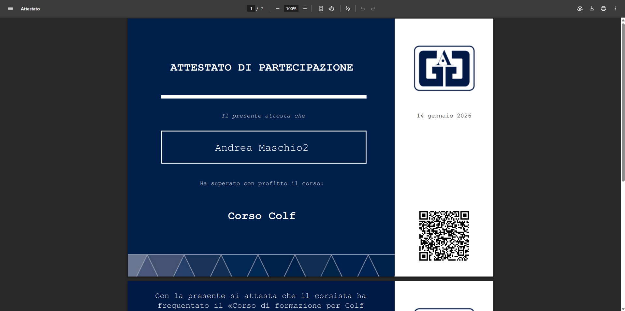Click the page number input field
The width and height of the screenshot is (625, 311).
point(251,9)
